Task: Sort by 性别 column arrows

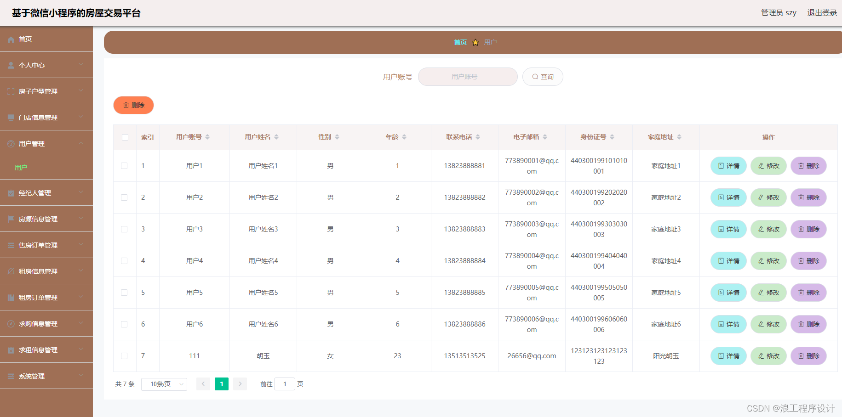Action: click(337, 137)
